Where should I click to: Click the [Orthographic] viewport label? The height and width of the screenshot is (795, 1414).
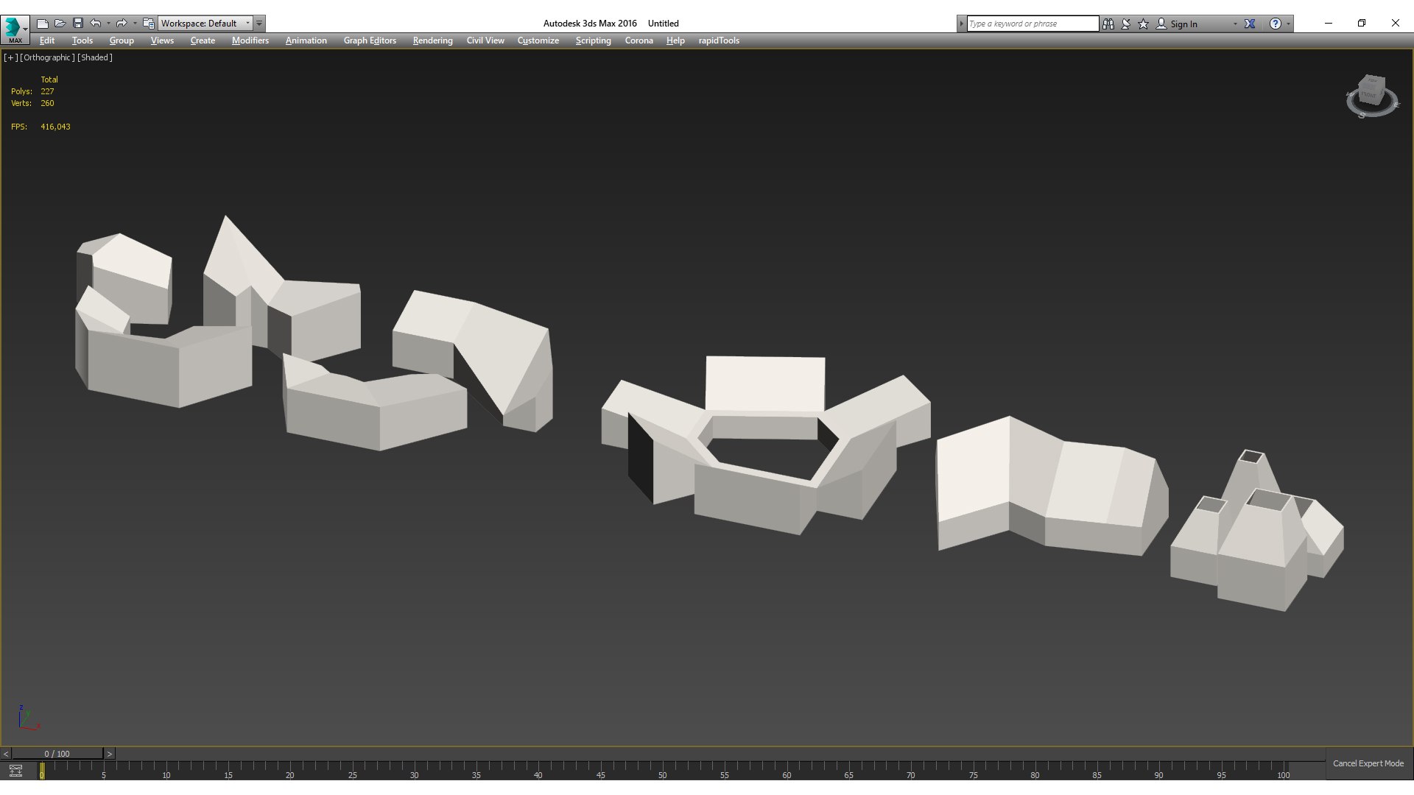click(47, 57)
